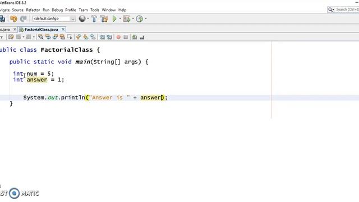The image size is (359, 202).
Task: Click the method name main in code
Action: [x=82, y=62]
